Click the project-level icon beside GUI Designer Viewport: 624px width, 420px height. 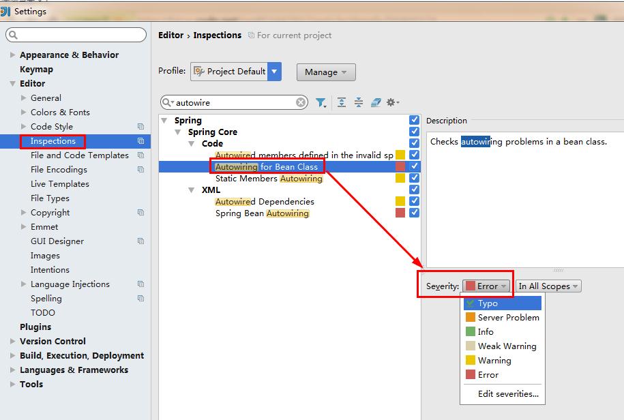[x=140, y=241]
